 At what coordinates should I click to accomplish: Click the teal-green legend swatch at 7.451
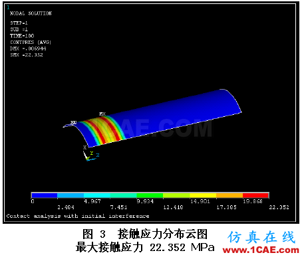[x=123, y=195]
